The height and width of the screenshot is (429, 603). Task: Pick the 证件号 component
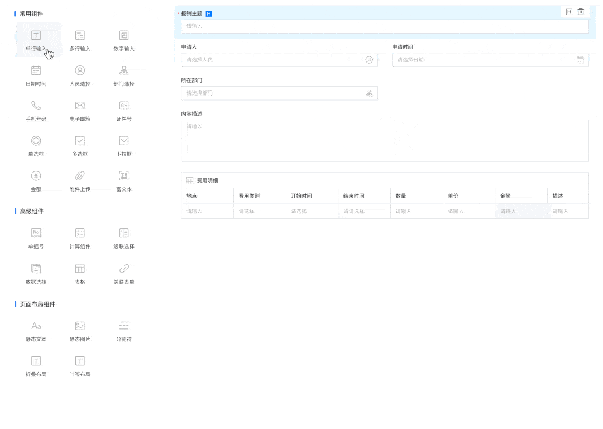point(124,111)
